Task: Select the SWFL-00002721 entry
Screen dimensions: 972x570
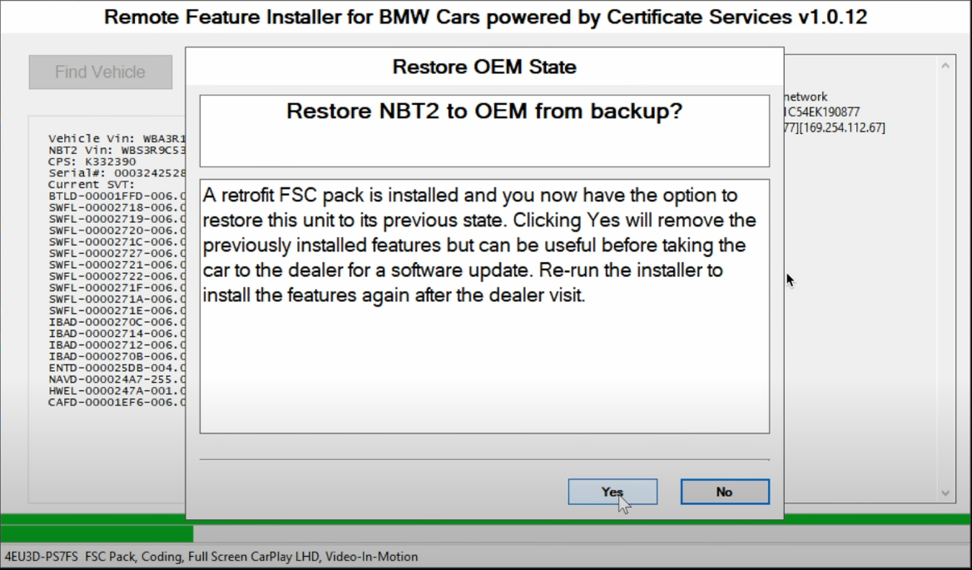Action: tap(117, 265)
